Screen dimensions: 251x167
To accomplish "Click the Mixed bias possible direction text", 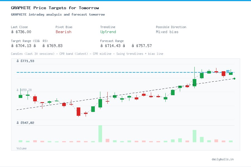I will point(168,32).
